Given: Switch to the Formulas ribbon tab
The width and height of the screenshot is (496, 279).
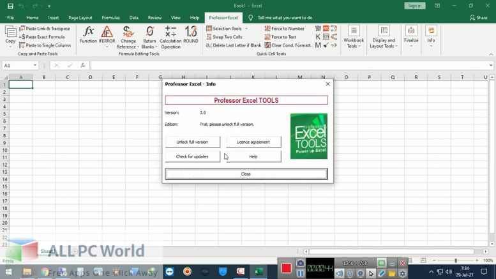Looking at the screenshot, I should click(x=110, y=18).
